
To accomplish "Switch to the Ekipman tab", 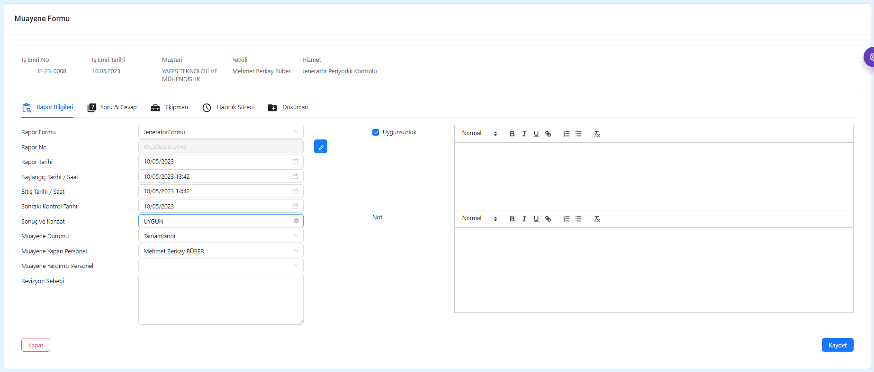I will click(x=170, y=107).
